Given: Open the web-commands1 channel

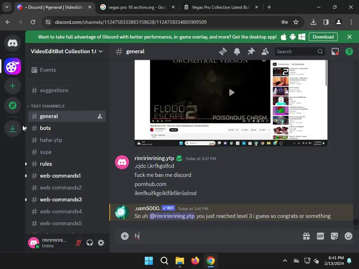Looking at the screenshot, I should pos(67,176).
